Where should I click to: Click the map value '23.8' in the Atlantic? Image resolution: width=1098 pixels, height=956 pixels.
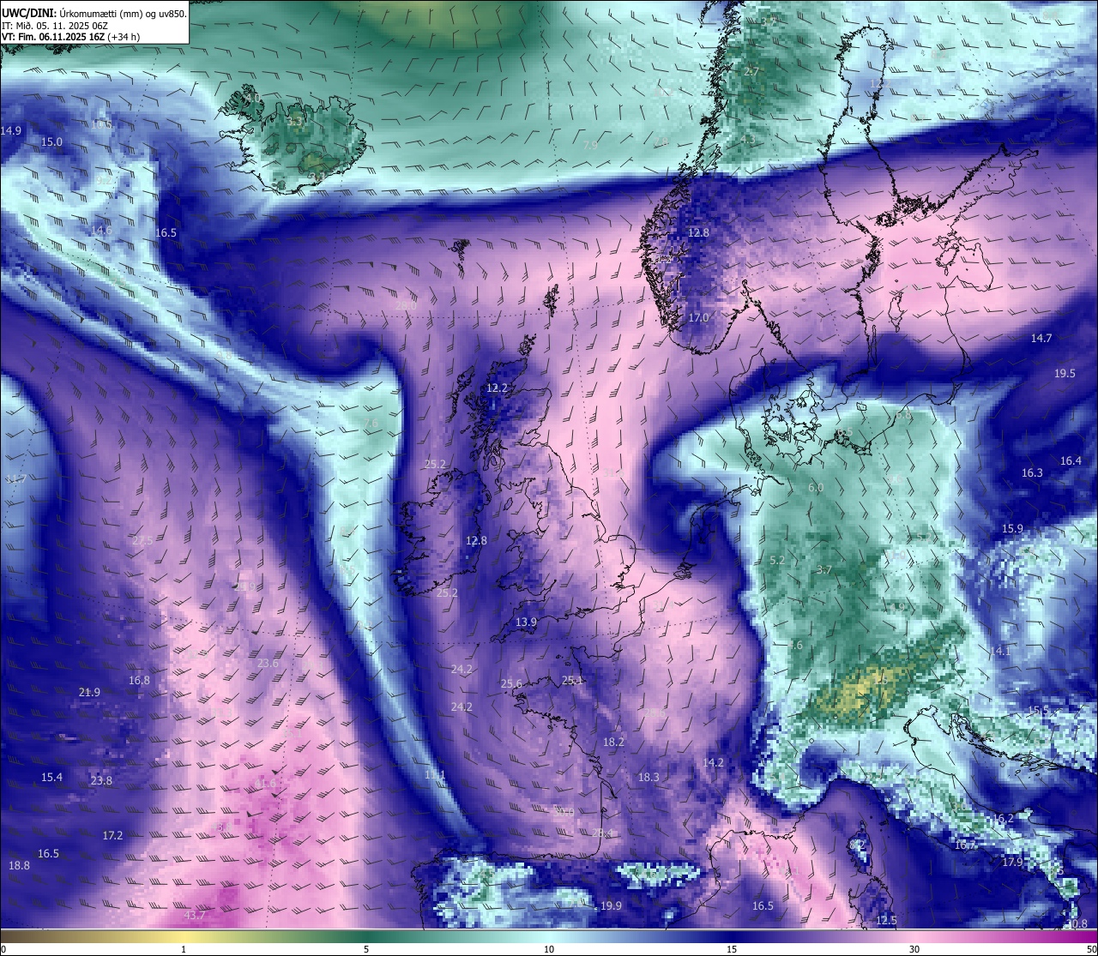pyautogui.click(x=101, y=781)
